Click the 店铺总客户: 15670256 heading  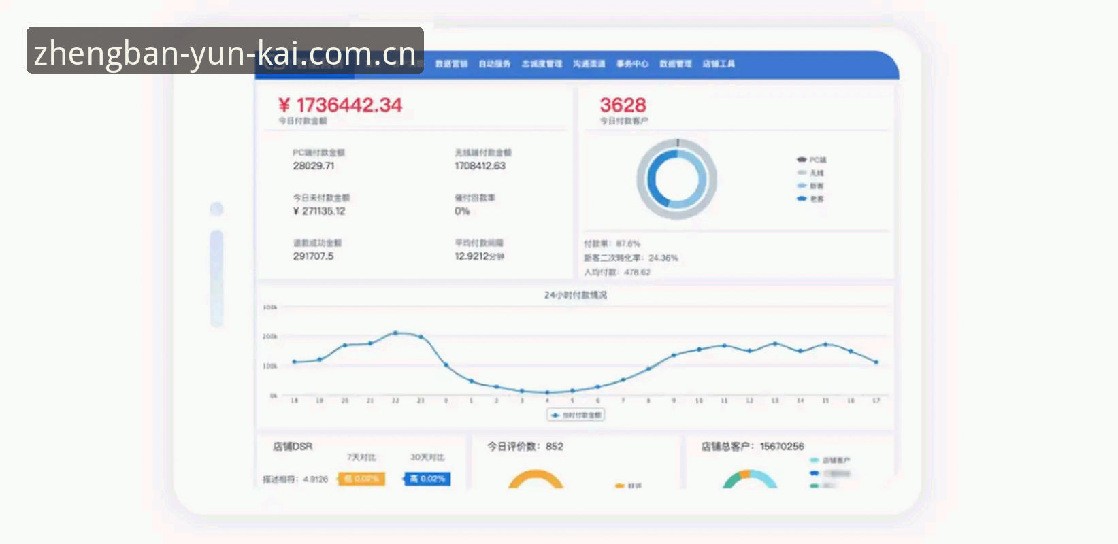[753, 447]
